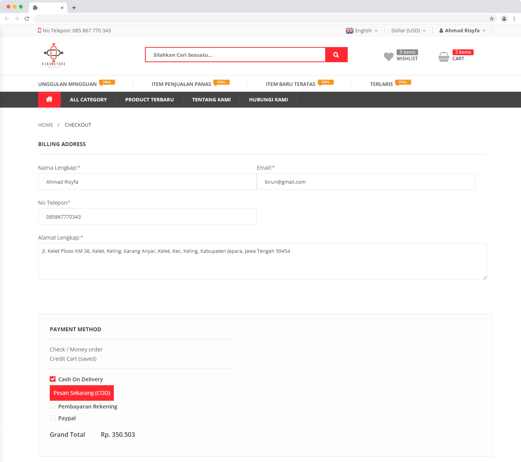The height and width of the screenshot is (462, 521).
Task: Bookmark this page with star icon
Action: [491, 19]
